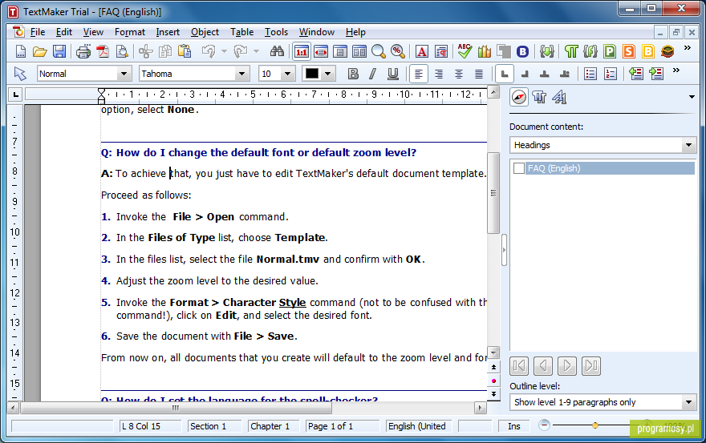Open the font size 10 dropdown
The height and width of the screenshot is (443, 706).
coord(287,74)
